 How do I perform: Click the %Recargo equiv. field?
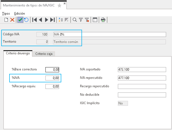point(52,86)
